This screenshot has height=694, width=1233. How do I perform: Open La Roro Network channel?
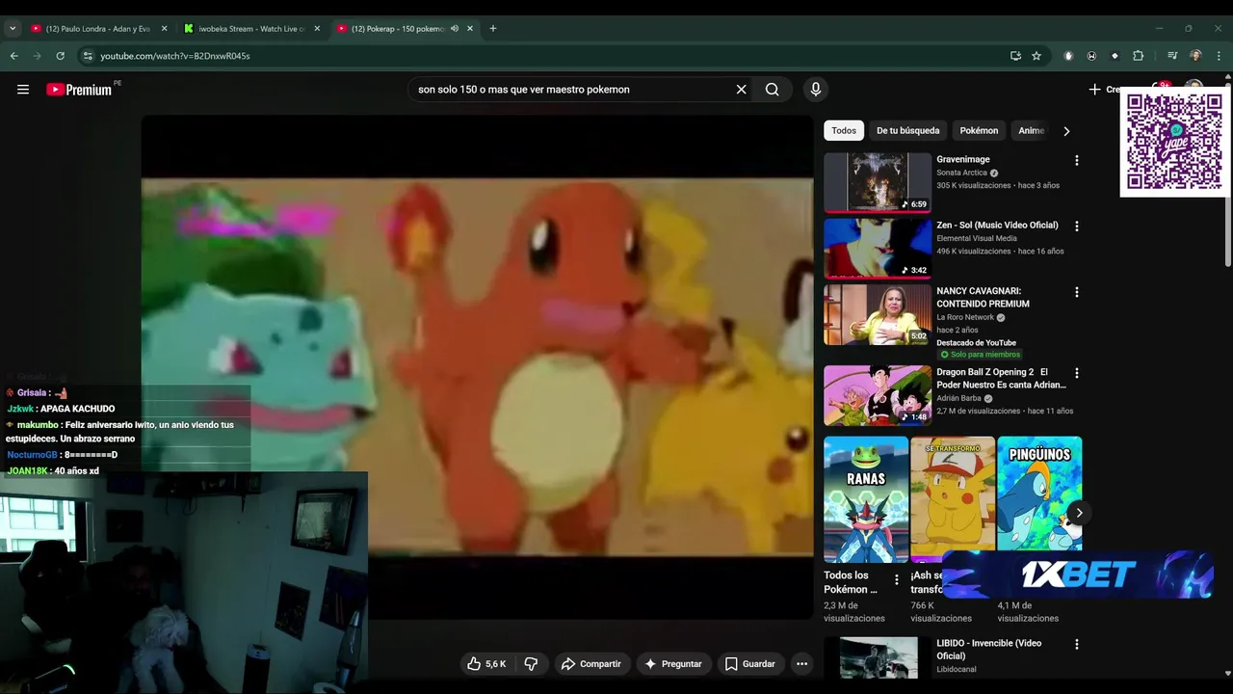[x=964, y=317]
